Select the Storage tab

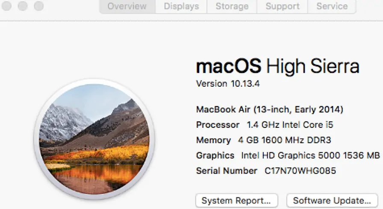tap(232, 6)
